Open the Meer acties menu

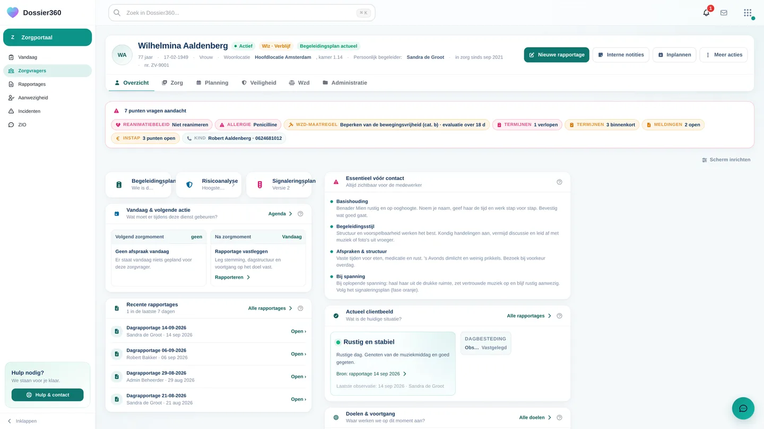724,55
